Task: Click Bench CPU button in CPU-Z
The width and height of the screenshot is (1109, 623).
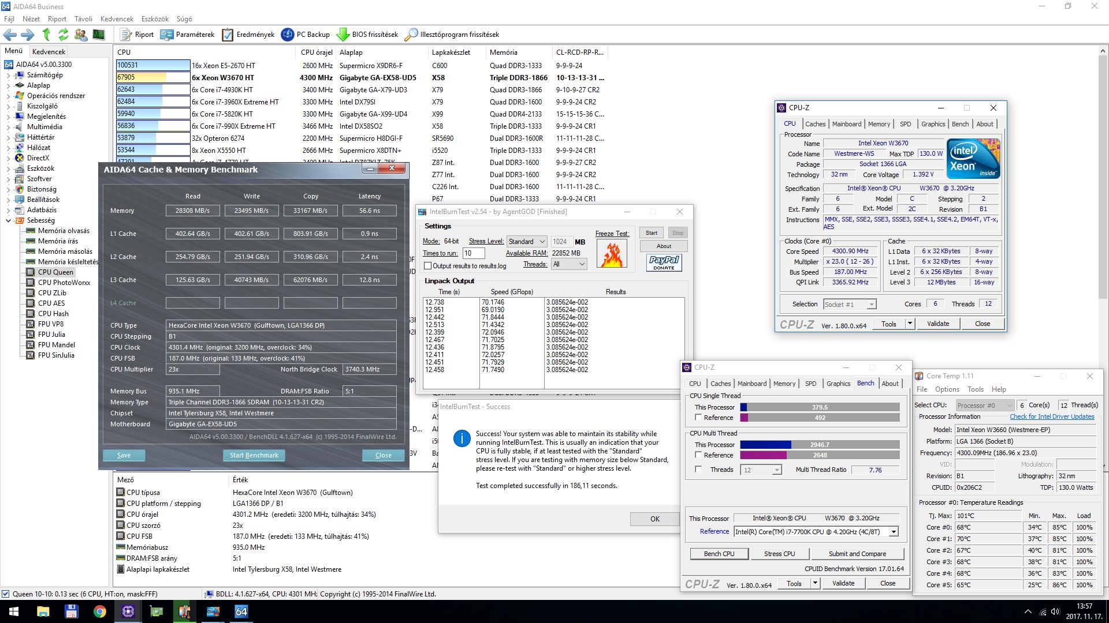Action: pos(719,554)
